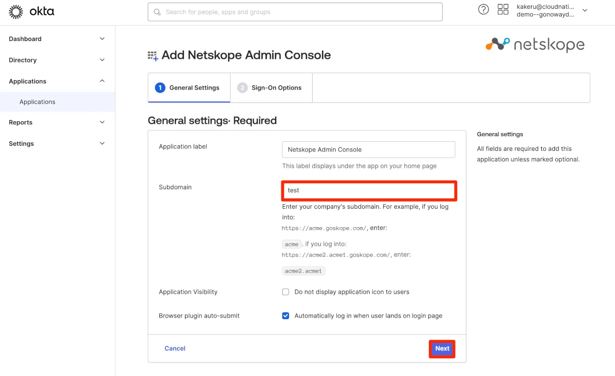Expand the Directory sidebar section
Viewport: 615px width, 376px height.
pyautogui.click(x=102, y=60)
